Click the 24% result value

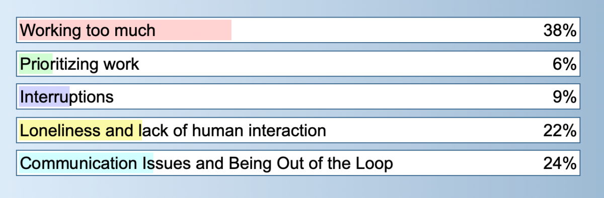click(x=560, y=163)
